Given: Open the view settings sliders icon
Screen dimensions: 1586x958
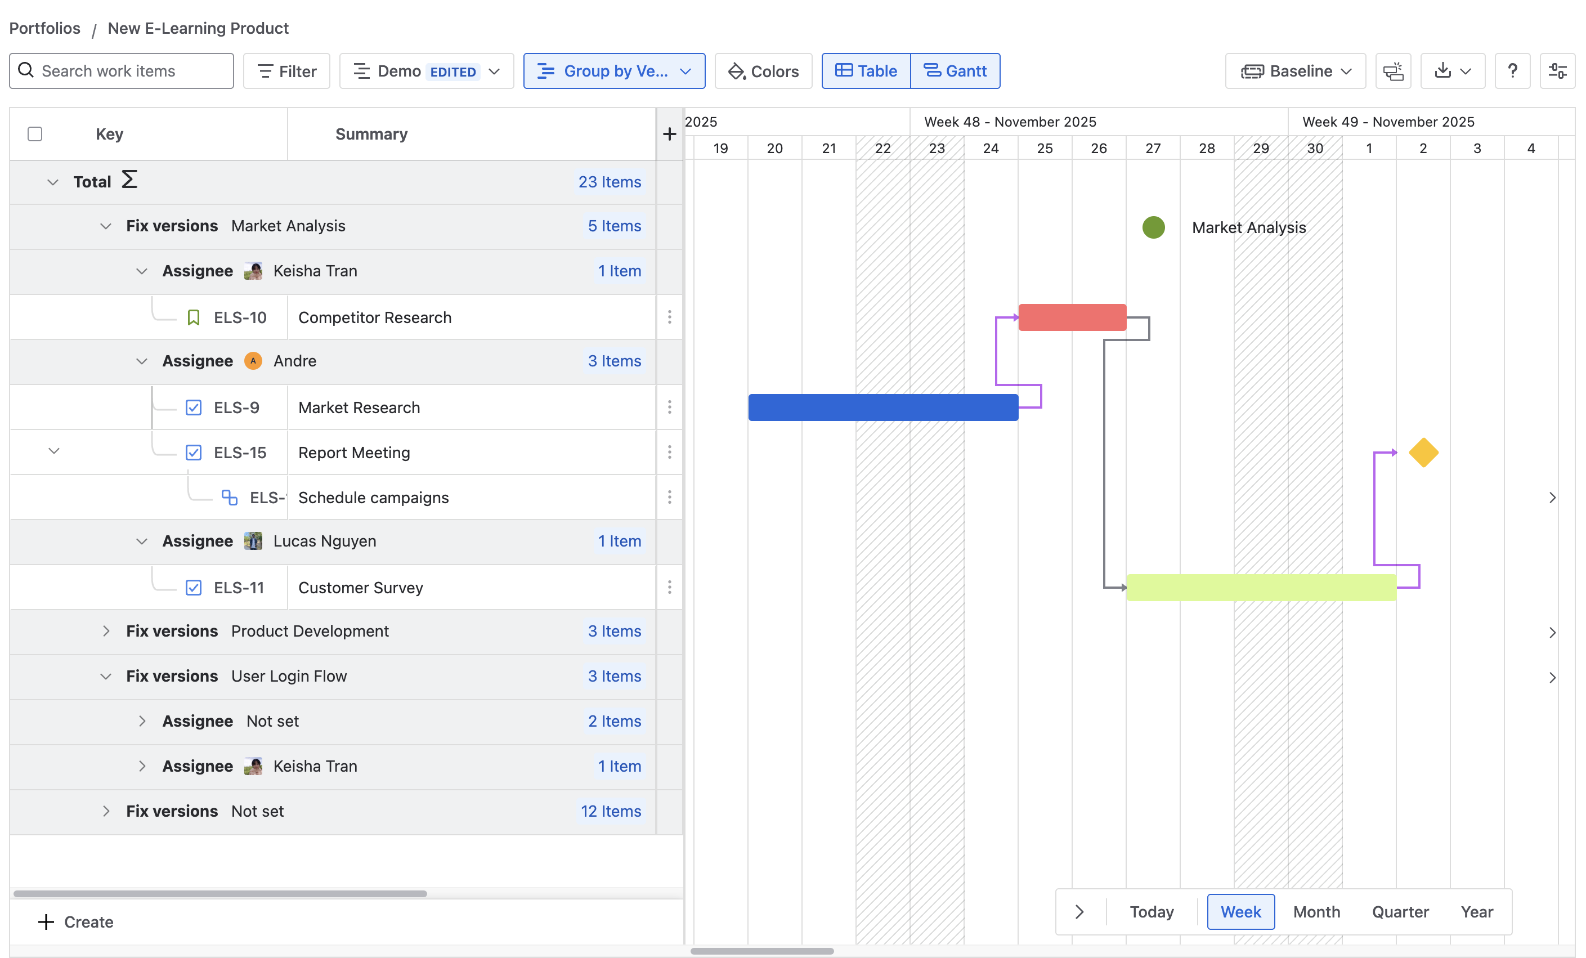Looking at the screenshot, I should click(1557, 71).
